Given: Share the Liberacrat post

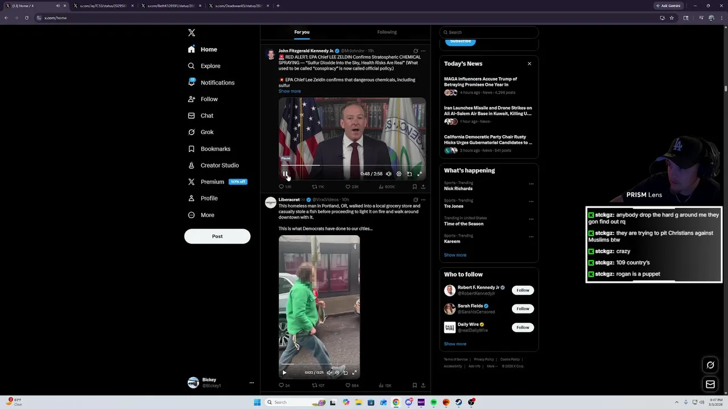Looking at the screenshot, I should tap(423, 385).
